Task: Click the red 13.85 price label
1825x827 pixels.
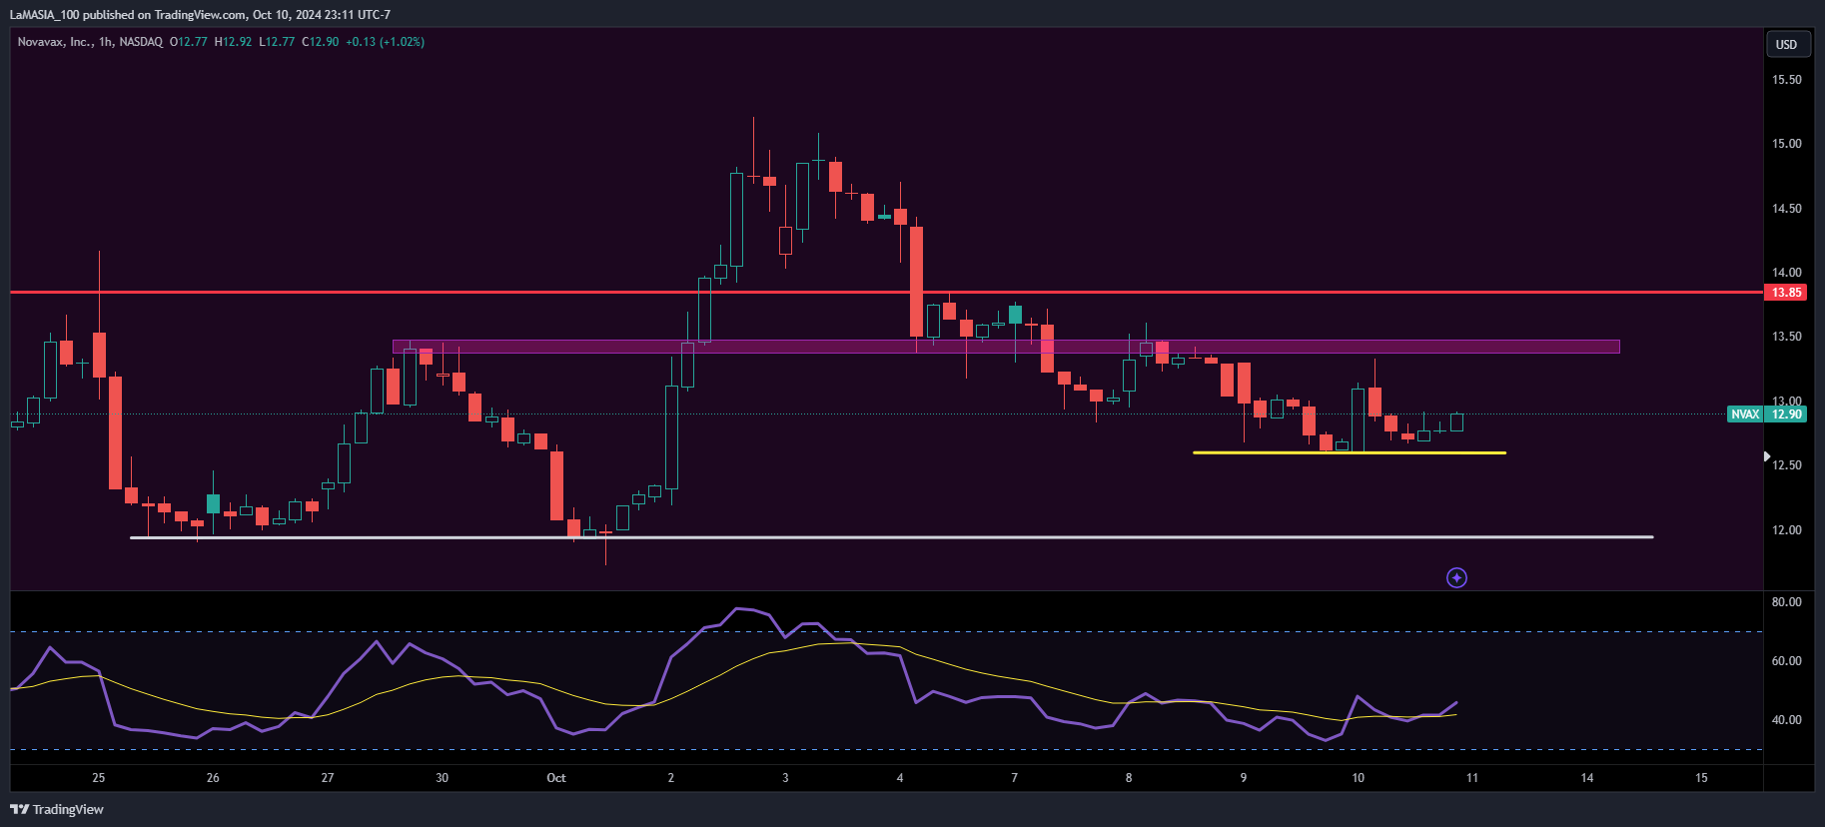Action: pos(1786,293)
